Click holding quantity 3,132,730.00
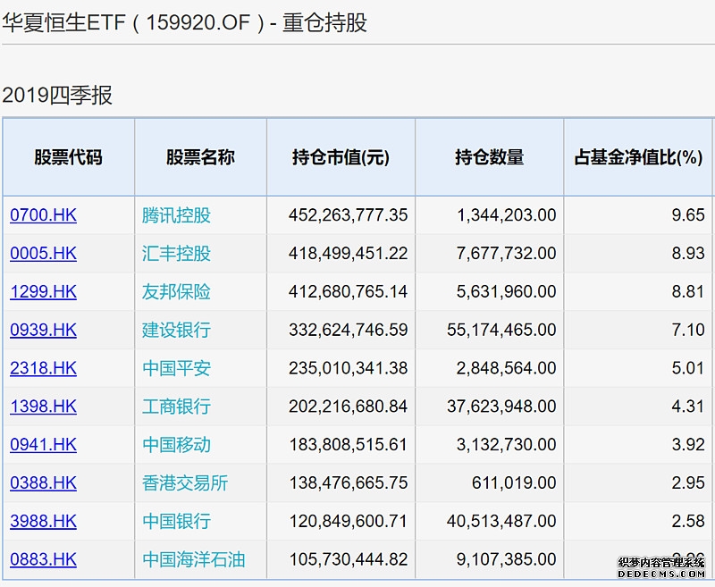The width and height of the screenshot is (715, 587). coord(506,445)
